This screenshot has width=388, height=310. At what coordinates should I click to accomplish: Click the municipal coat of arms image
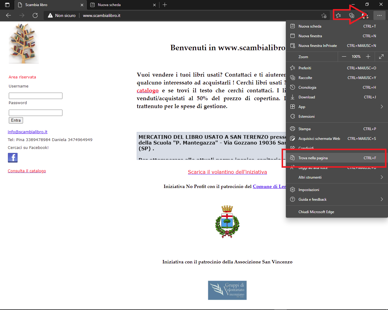point(227,222)
